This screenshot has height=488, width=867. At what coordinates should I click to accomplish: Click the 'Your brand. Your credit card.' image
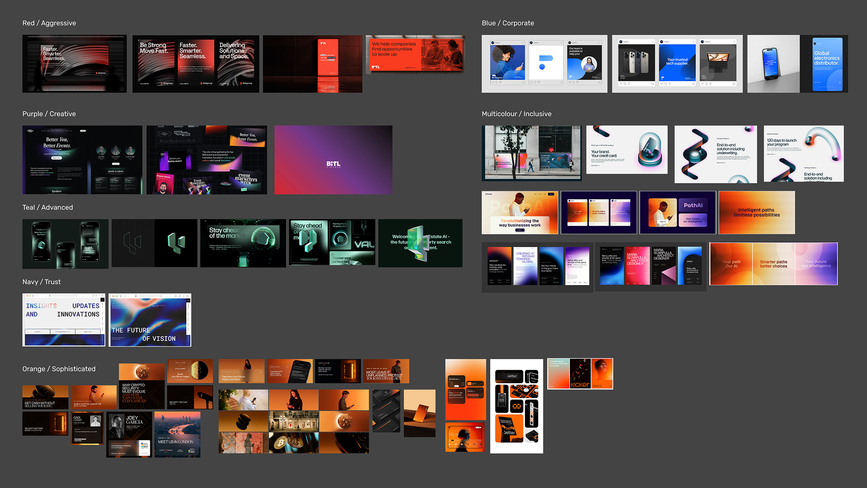626,150
